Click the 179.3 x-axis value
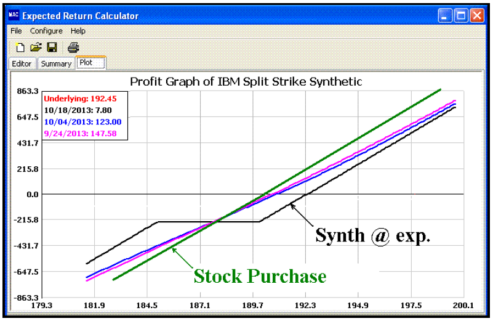 coord(42,305)
